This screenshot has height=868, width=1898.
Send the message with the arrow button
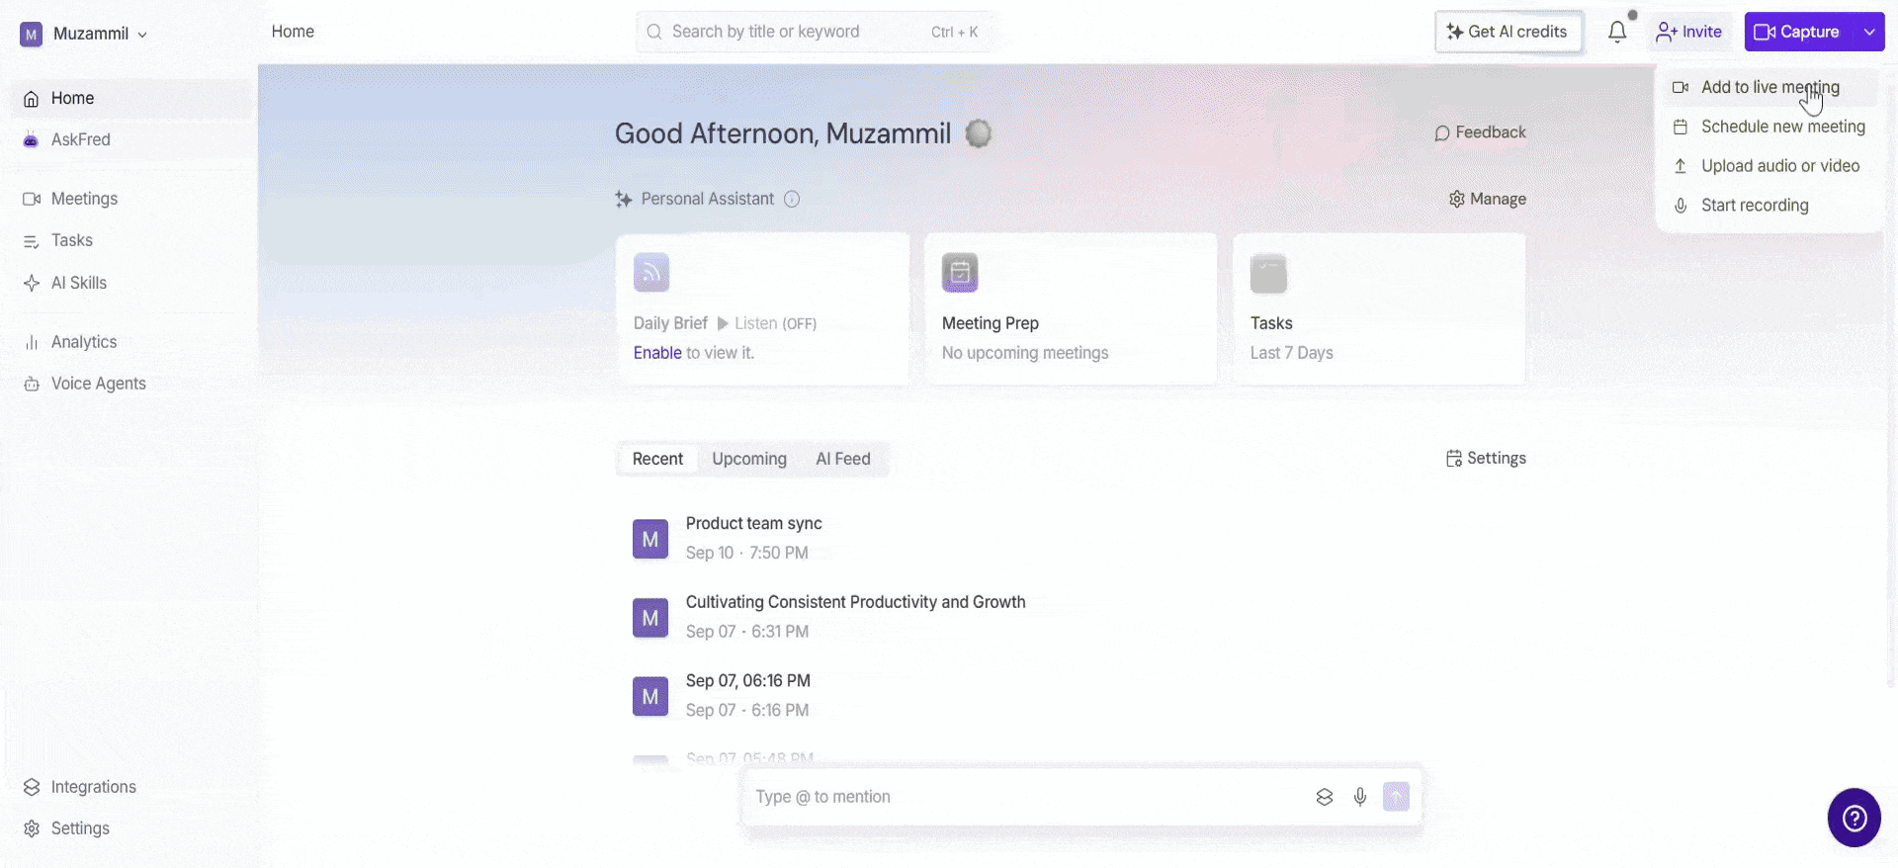1396,797
